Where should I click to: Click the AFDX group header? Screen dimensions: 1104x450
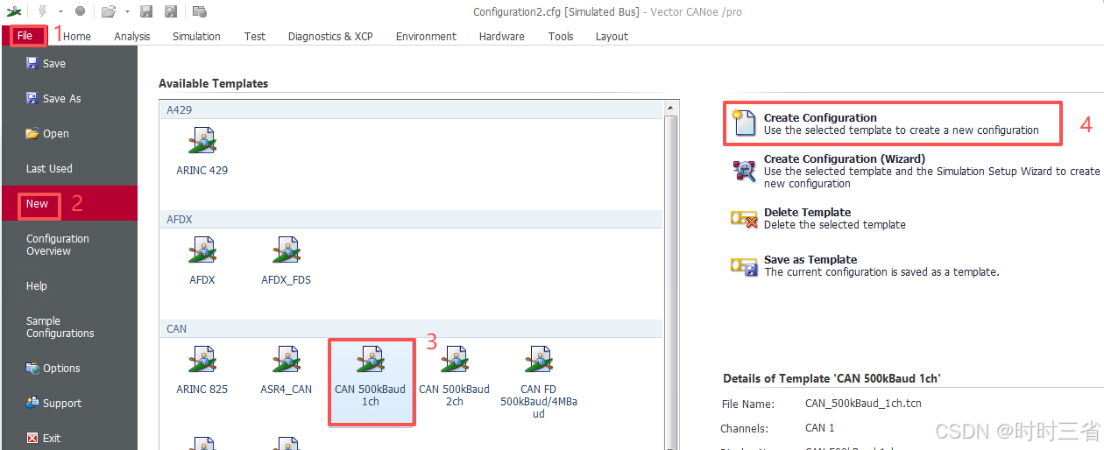[x=412, y=220]
